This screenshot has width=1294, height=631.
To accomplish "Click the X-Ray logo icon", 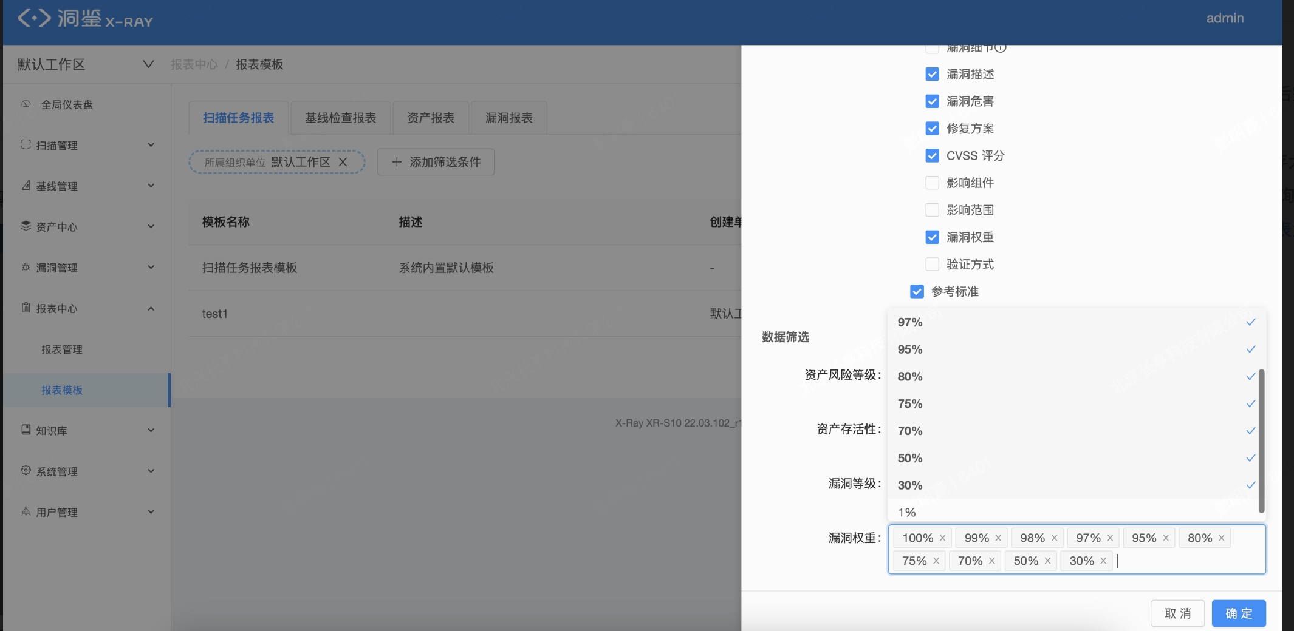I will click(x=34, y=18).
